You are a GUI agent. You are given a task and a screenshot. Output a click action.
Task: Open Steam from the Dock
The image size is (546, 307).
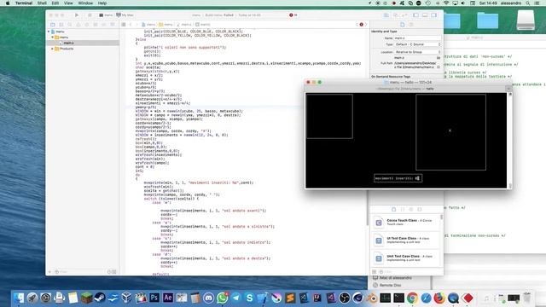tap(100, 298)
